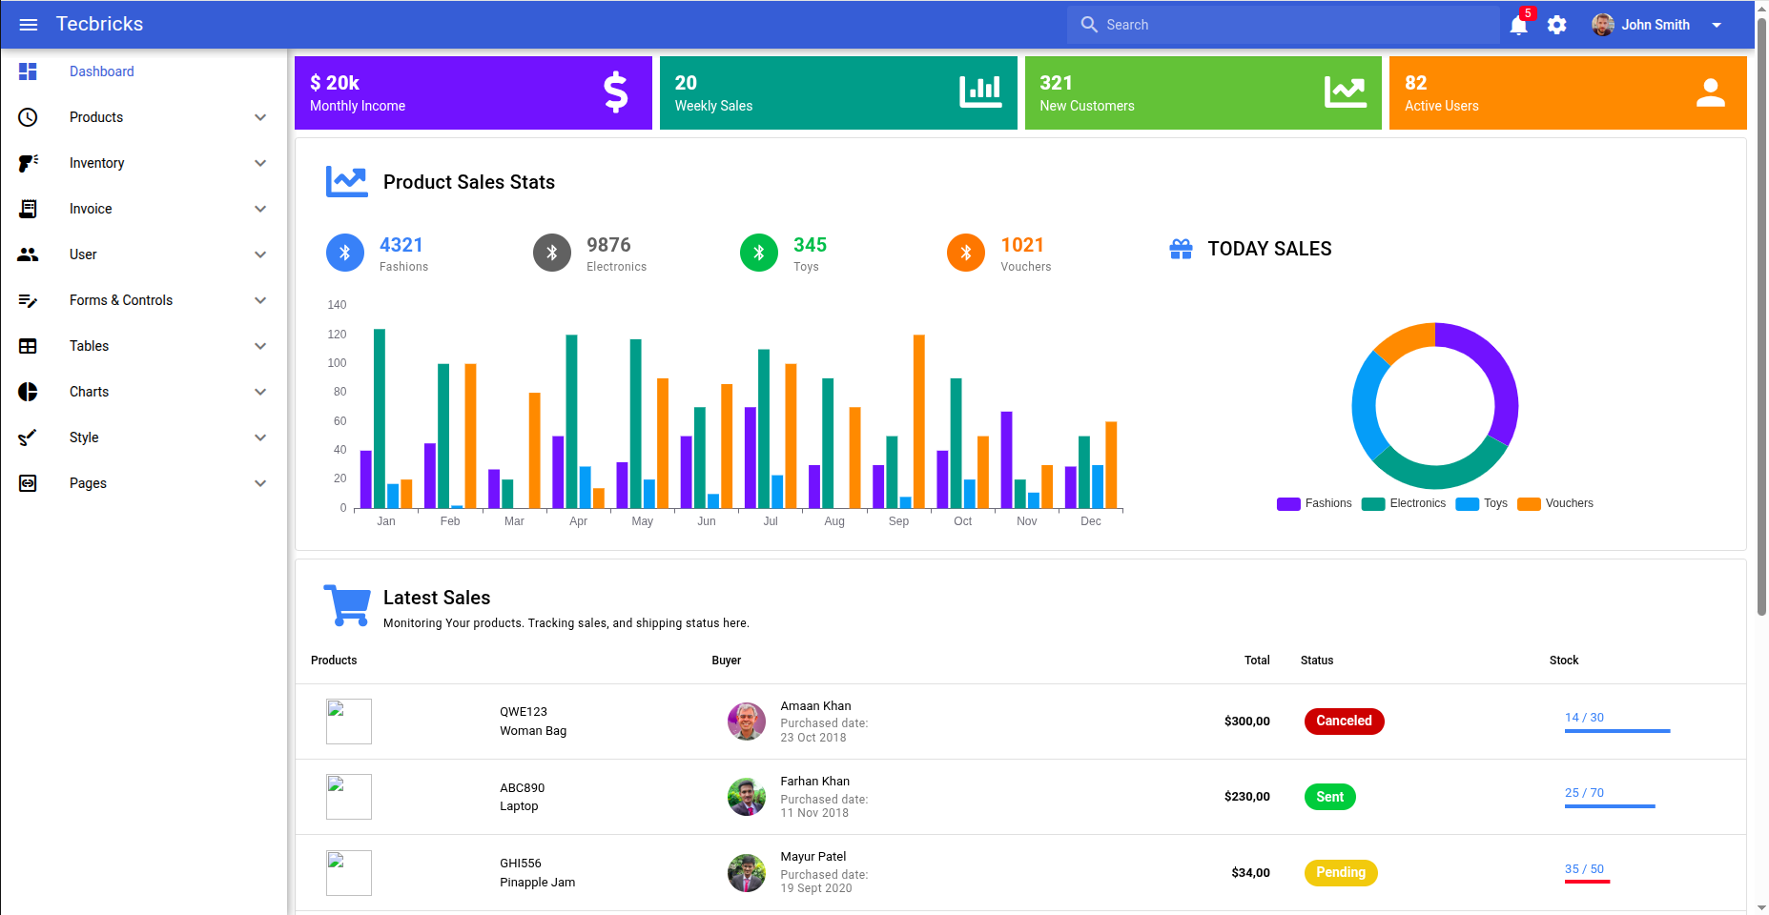The height and width of the screenshot is (915, 1769).
Task: Click the total amount $230,00
Action: point(1247,797)
